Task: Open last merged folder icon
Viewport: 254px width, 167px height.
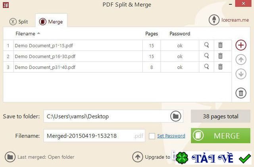Action: [x=10, y=157]
